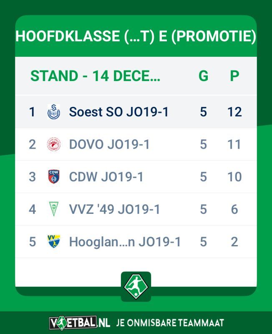The image size is (272, 334).
Task: Click the G column header
Action: (x=203, y=76)
